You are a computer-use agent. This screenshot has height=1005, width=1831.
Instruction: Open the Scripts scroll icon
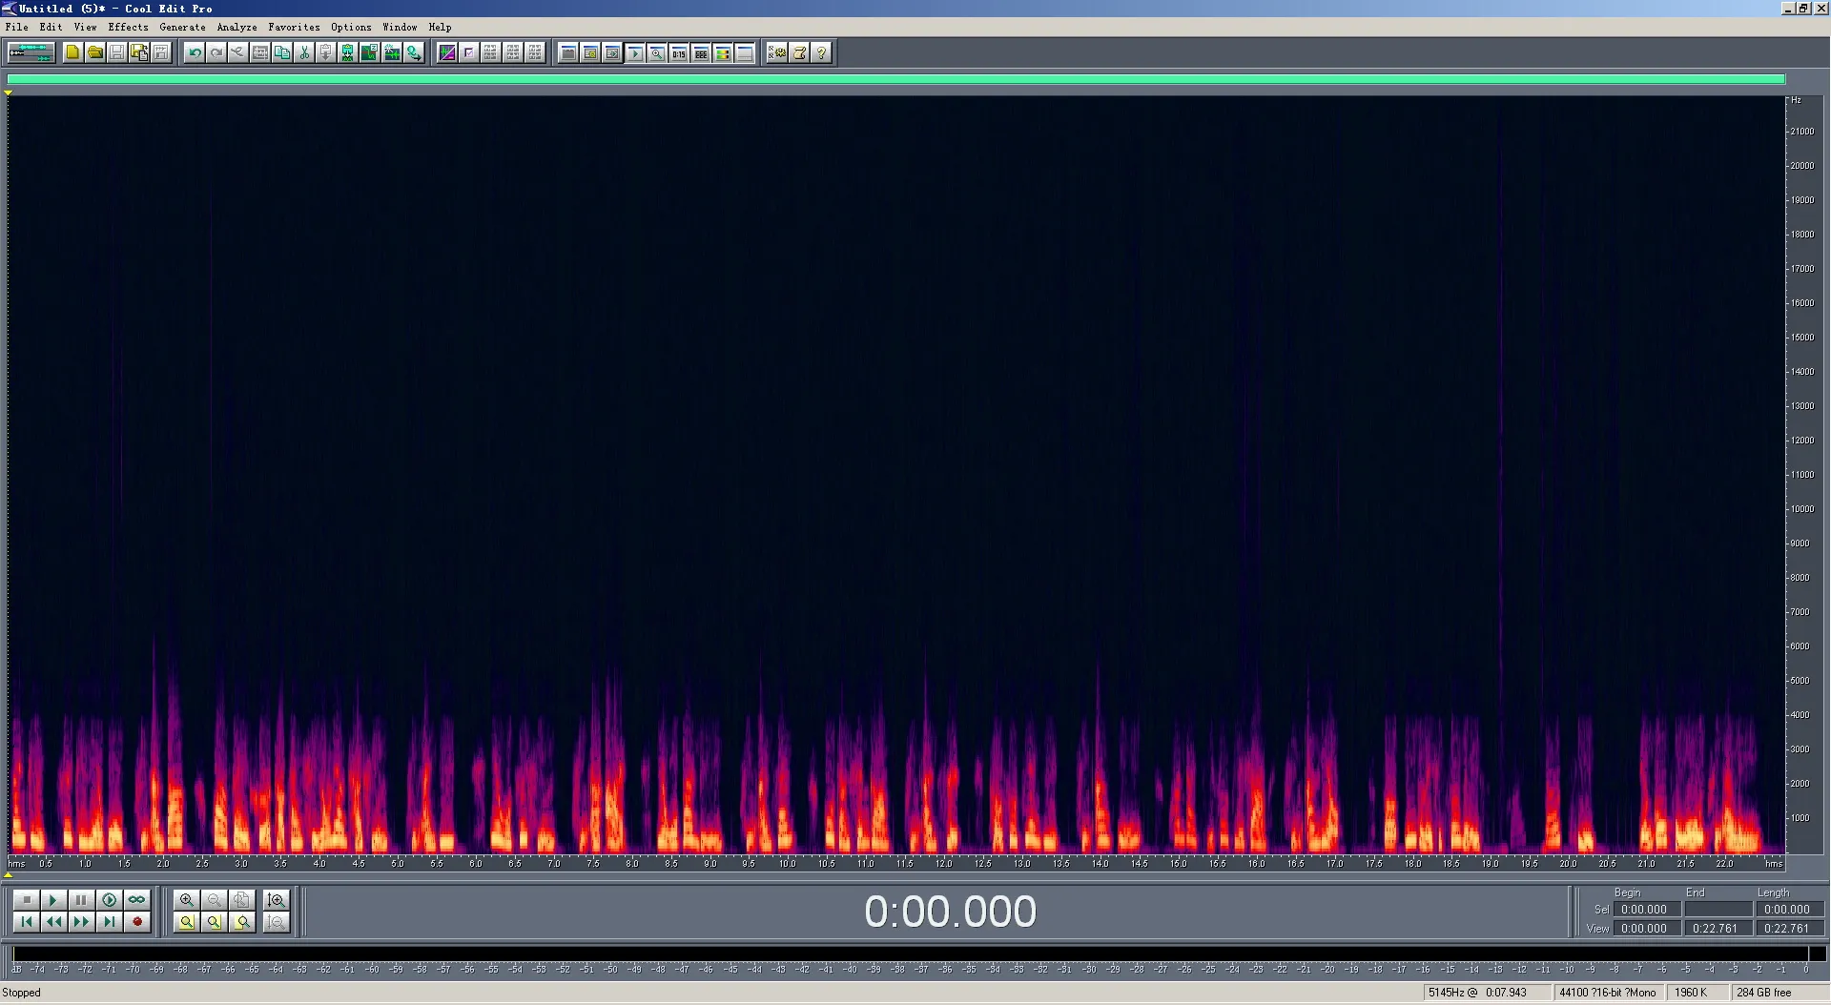coord(799,52)
